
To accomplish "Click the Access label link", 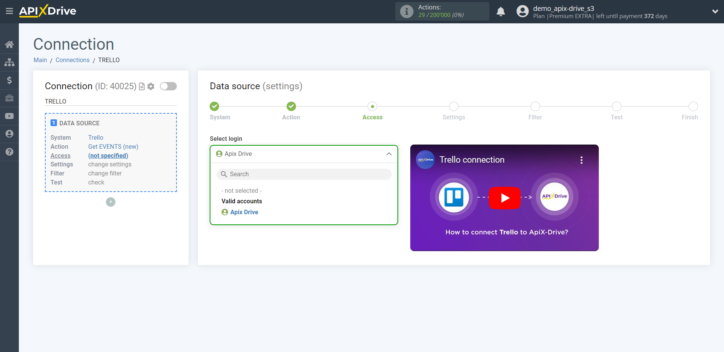I will click(x=60, y=156).
